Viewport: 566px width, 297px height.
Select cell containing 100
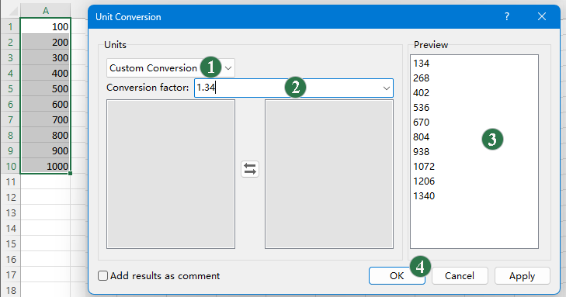(46, 26)
